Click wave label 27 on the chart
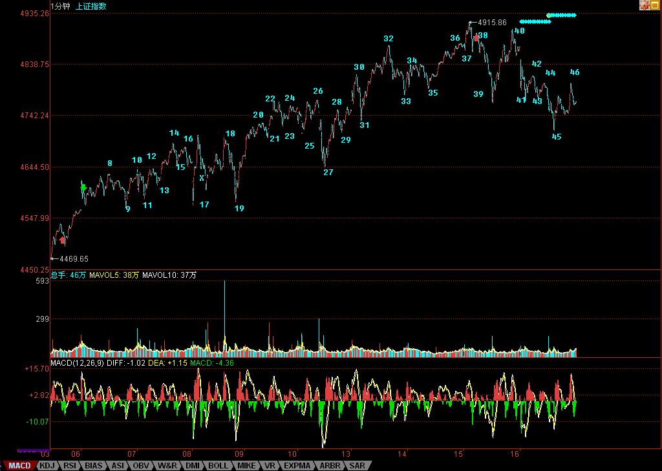The width and height of the screenshot is (662, 471). pos(328,173)
